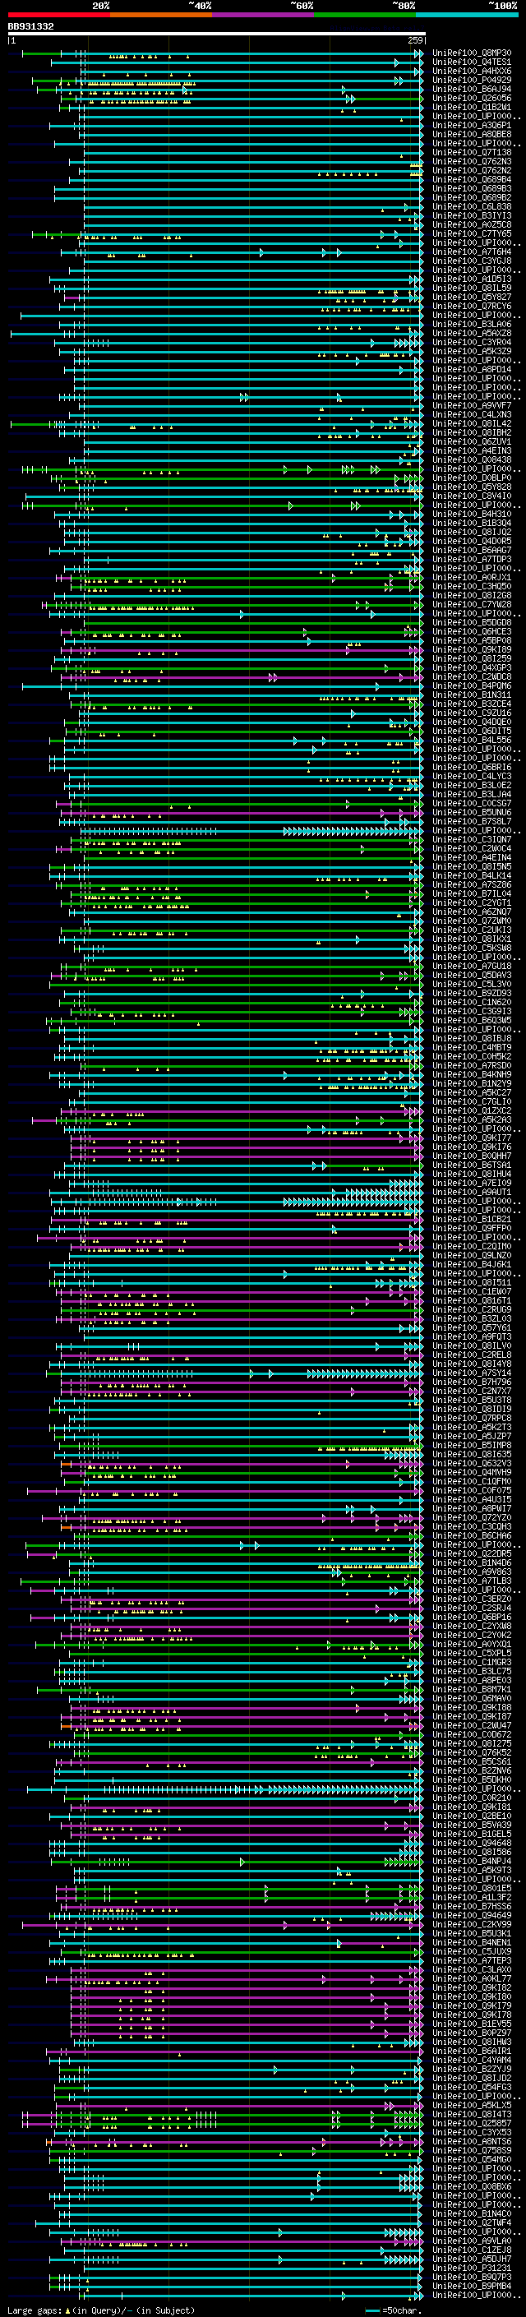Select label UniRef100_Q5Y828
This screenshot has width=526, height=2317.
472,487
